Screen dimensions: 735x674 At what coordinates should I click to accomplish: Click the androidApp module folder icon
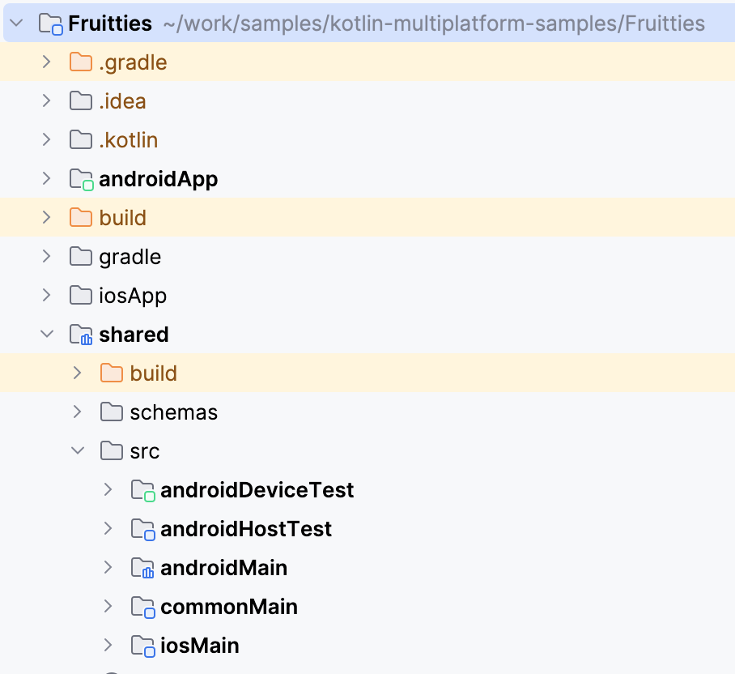[x=81, y=178]
